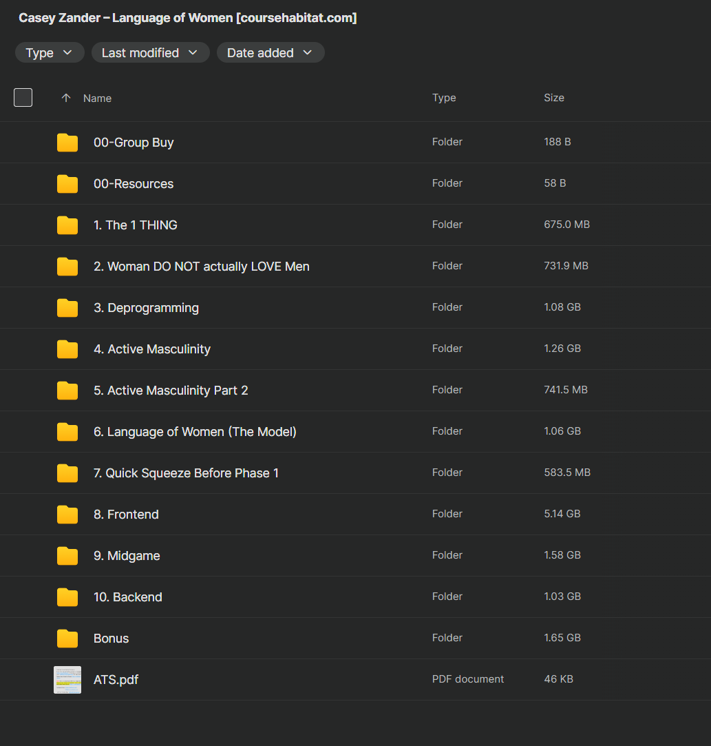The width and height of the screenshot is (711, 746).
Task: Open the 9. Midgame folder name
Action: (x=127, y=556)
